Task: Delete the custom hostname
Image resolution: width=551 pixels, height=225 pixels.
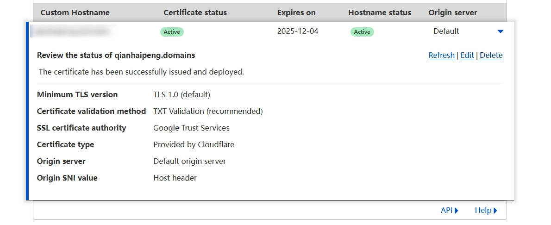Action: click(491, 55)
